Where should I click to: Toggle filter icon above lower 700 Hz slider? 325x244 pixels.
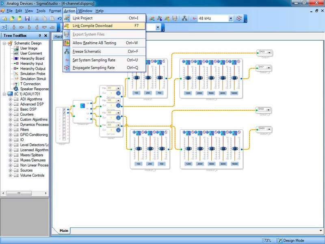point(162,133)
